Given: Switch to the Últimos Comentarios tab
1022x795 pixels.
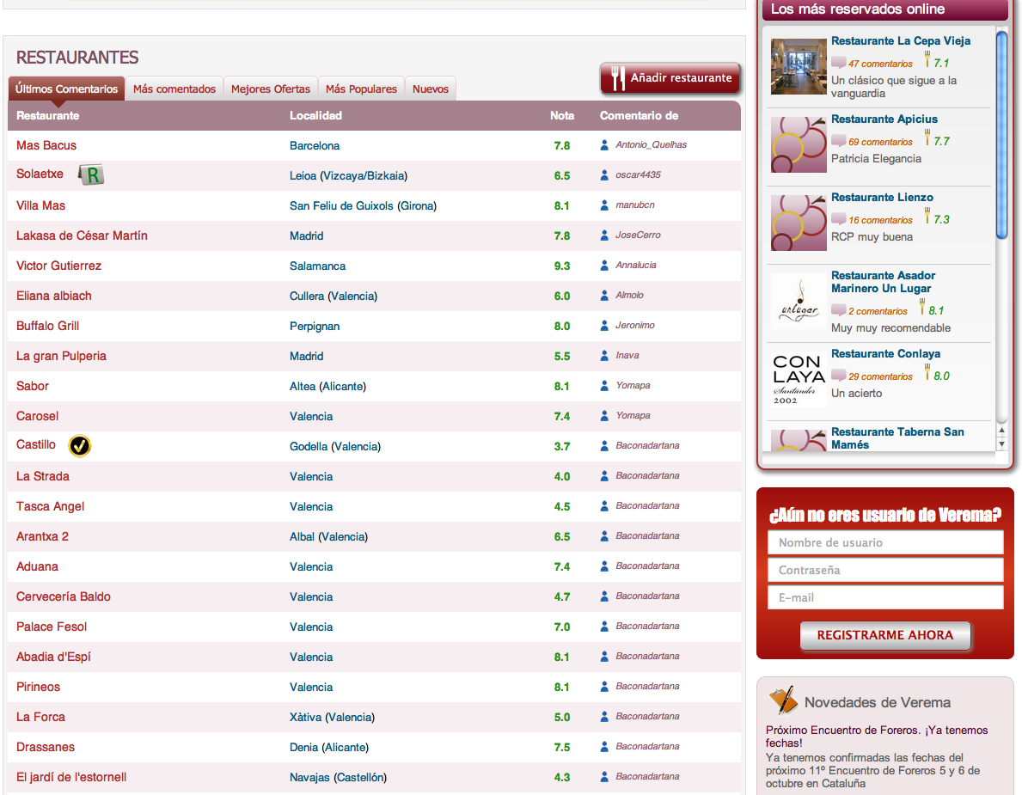Looking at the screenshot, I should [66, 89].
